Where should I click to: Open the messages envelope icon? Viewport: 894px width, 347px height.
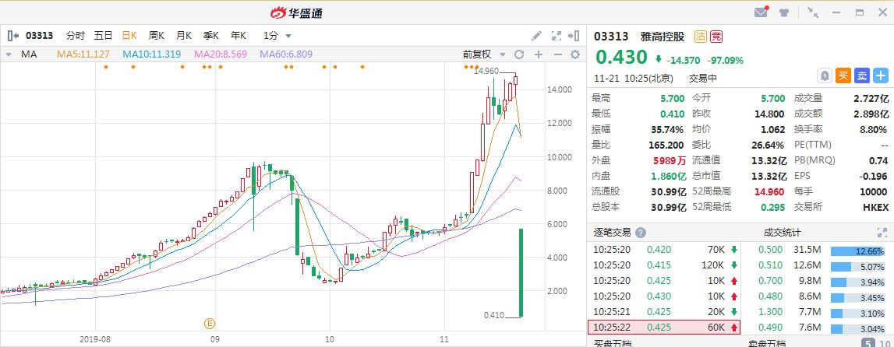(761, 12)
